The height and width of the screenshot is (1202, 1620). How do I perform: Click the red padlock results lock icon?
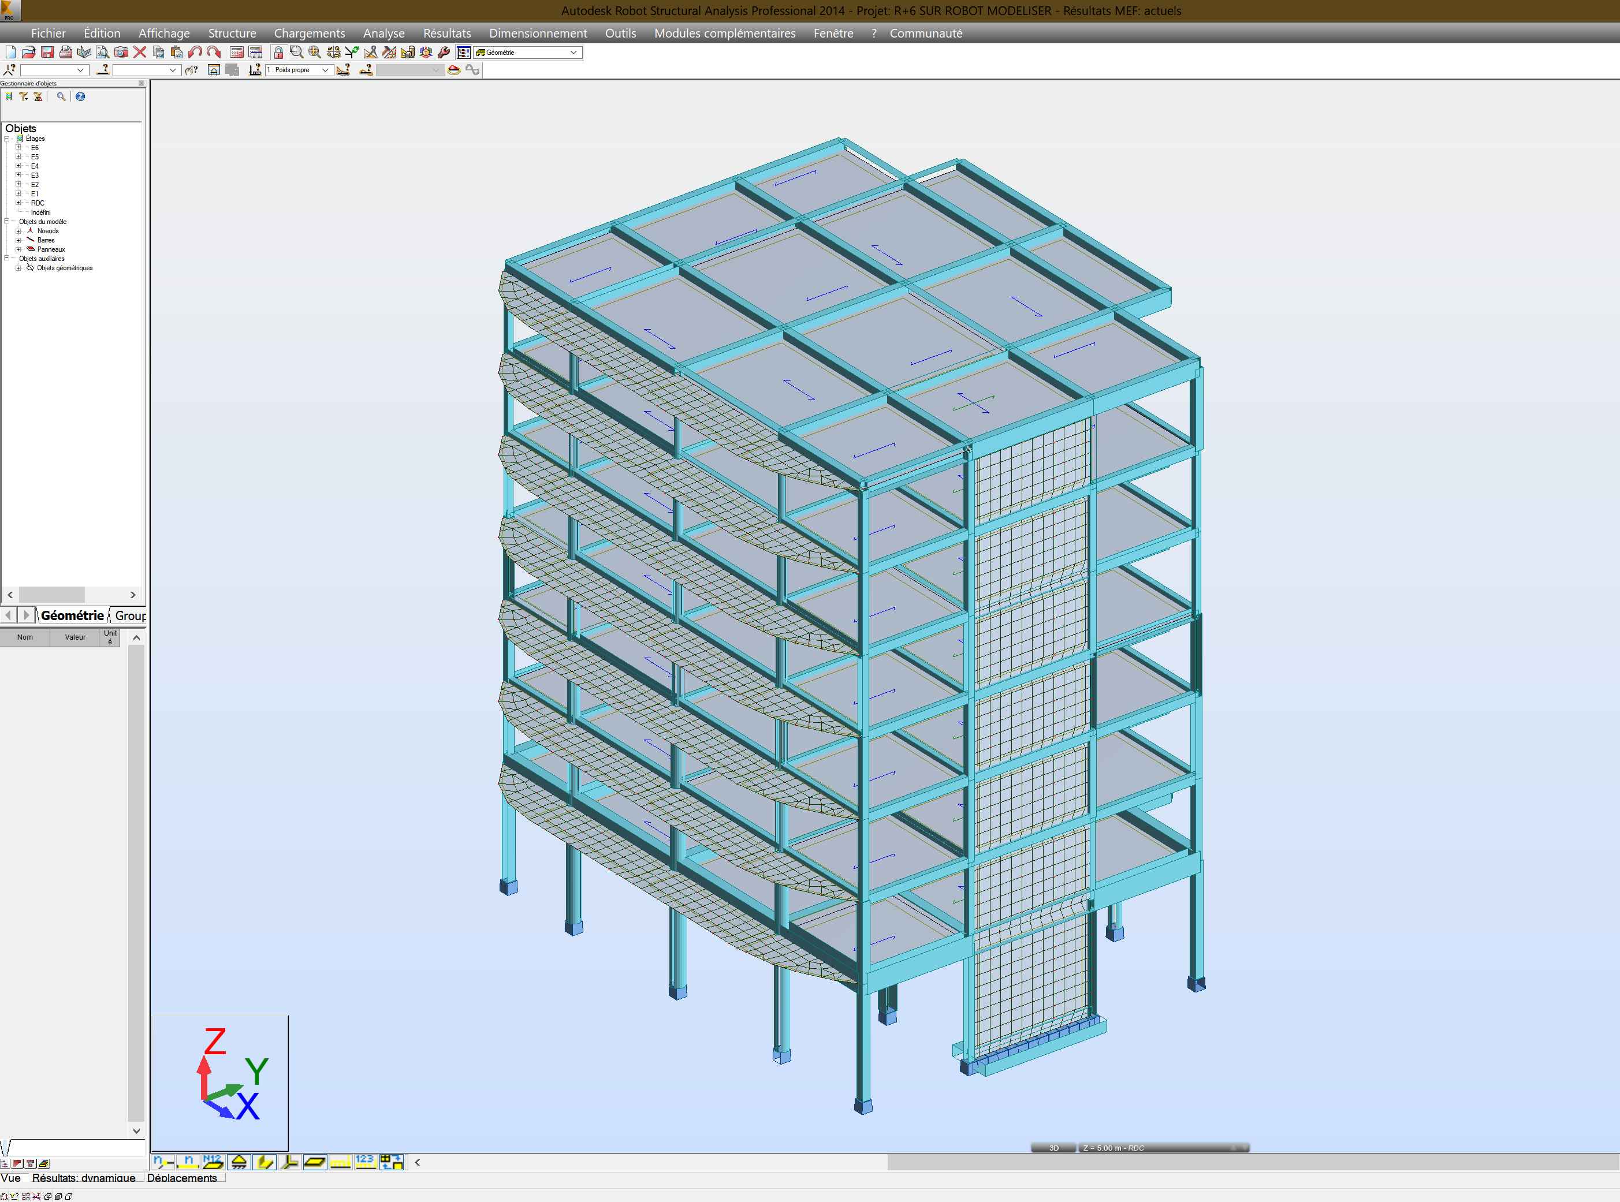pos(278,53)
